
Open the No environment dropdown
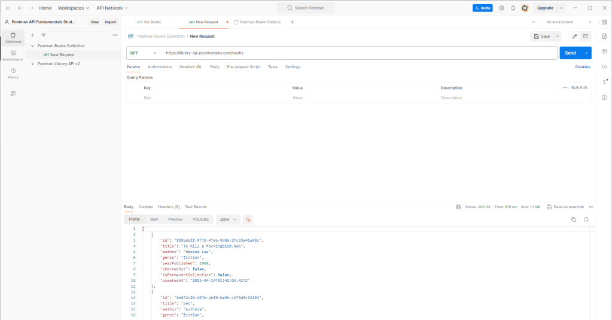click(x=567, y=22)
